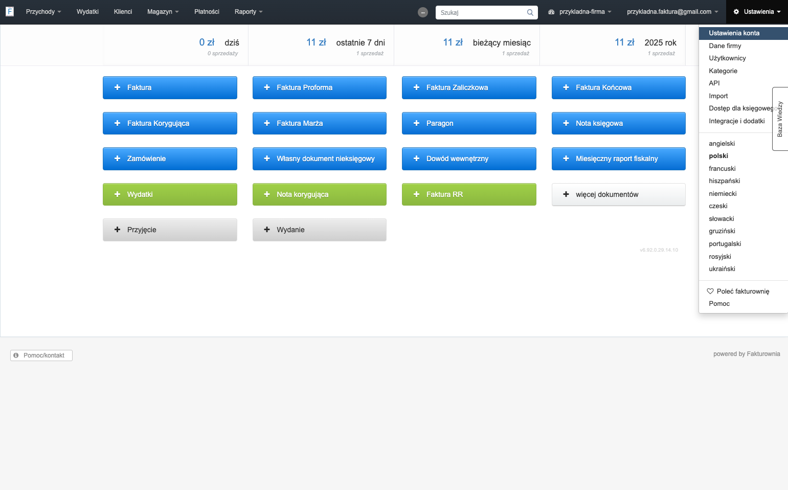Image resolution: width=788 pixels, height=490 pixels.
Task: Create a Nota korygująca
Action: 320,194
